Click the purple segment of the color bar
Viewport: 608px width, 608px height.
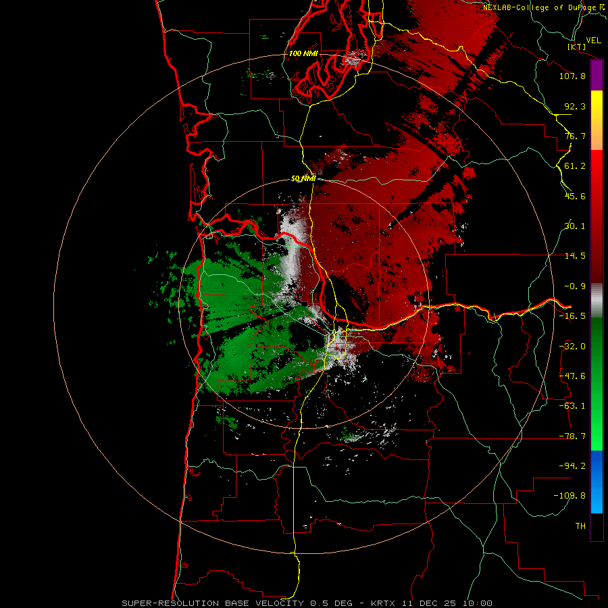[597, 76]
